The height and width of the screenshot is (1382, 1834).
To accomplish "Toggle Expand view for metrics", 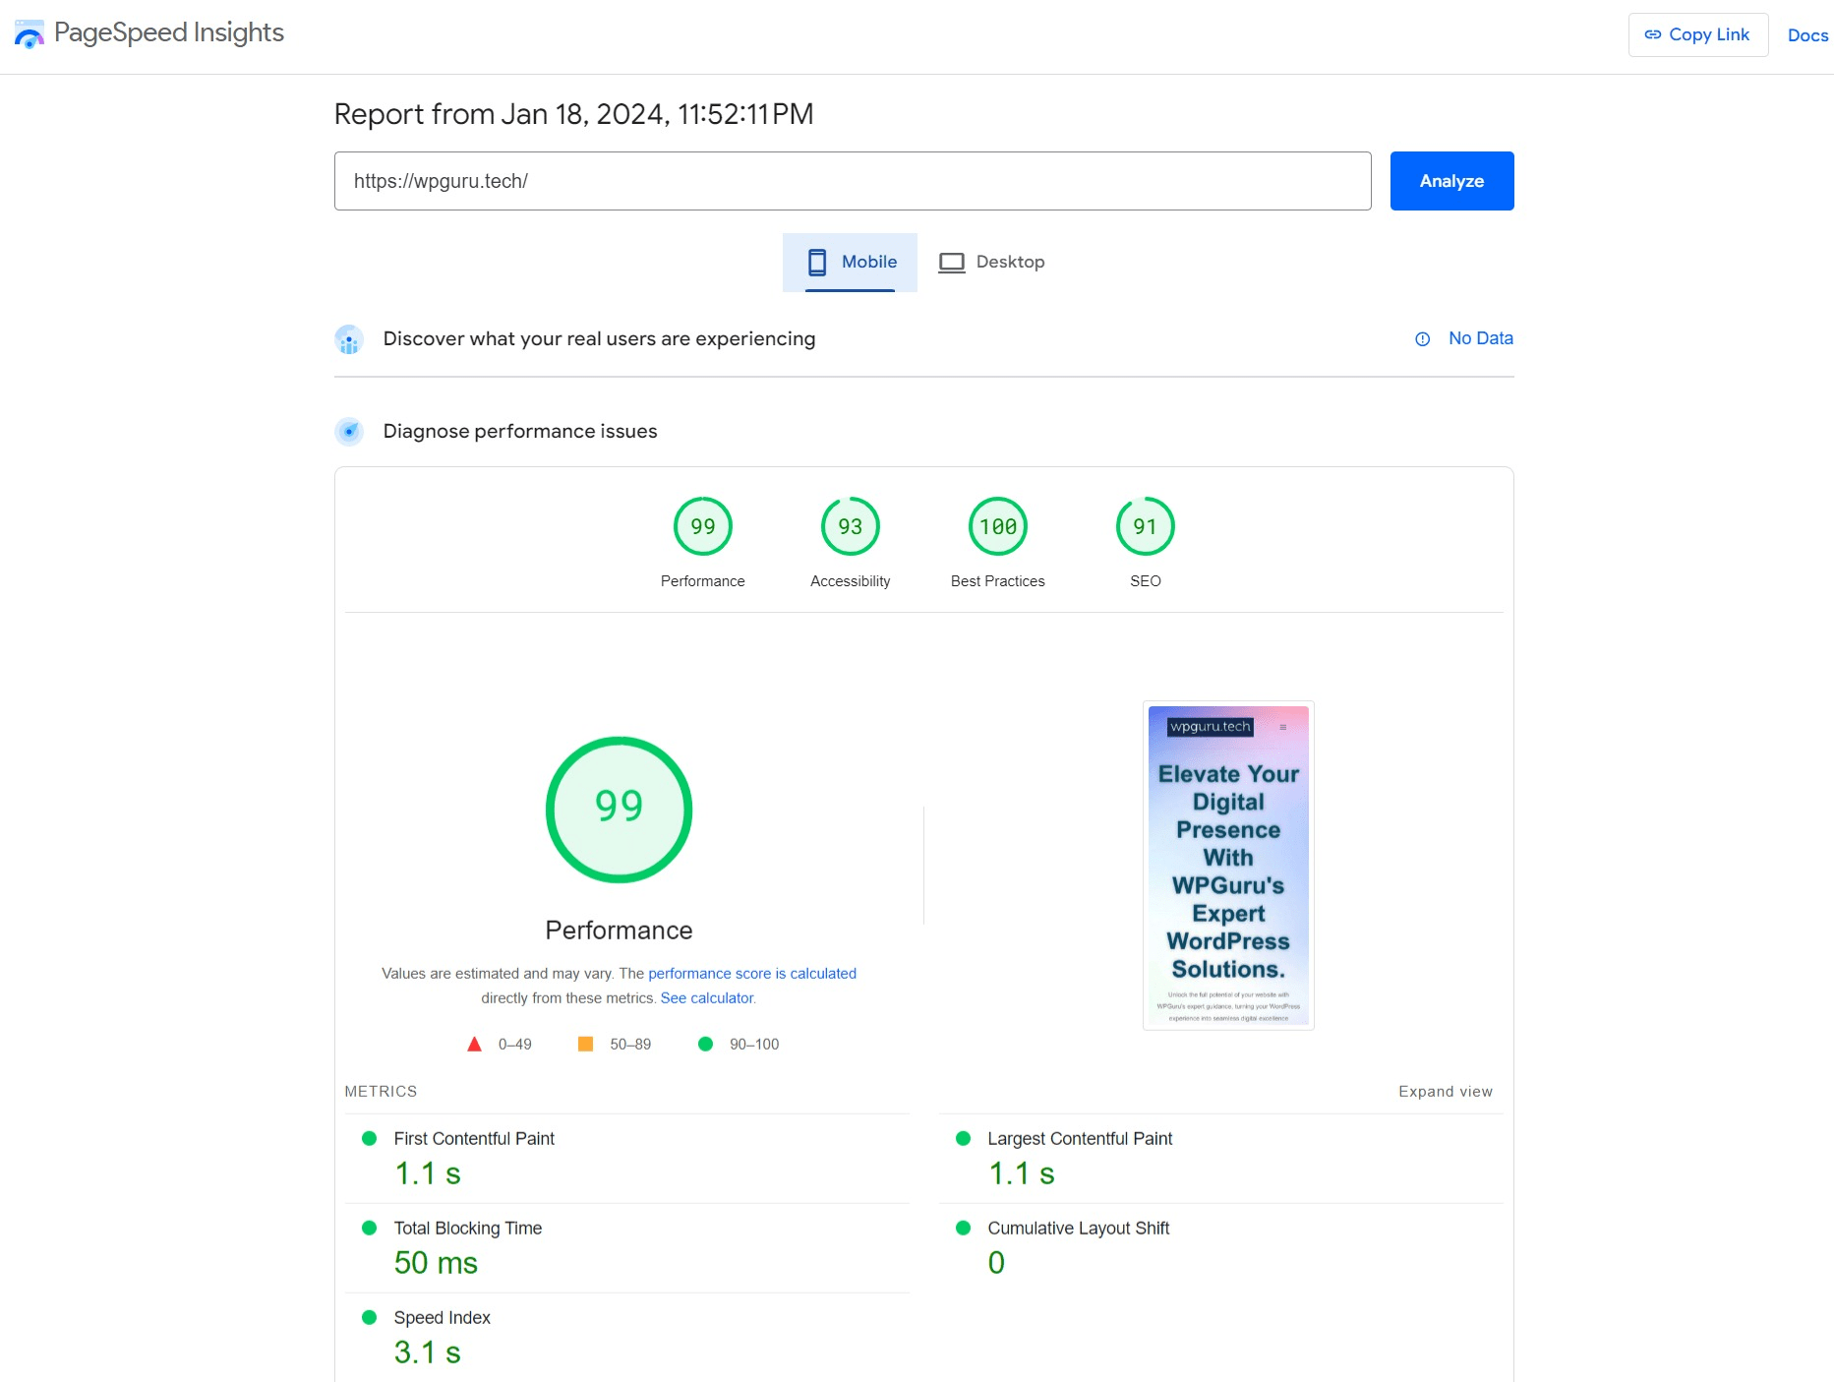I will [x=1445, y=1092].
